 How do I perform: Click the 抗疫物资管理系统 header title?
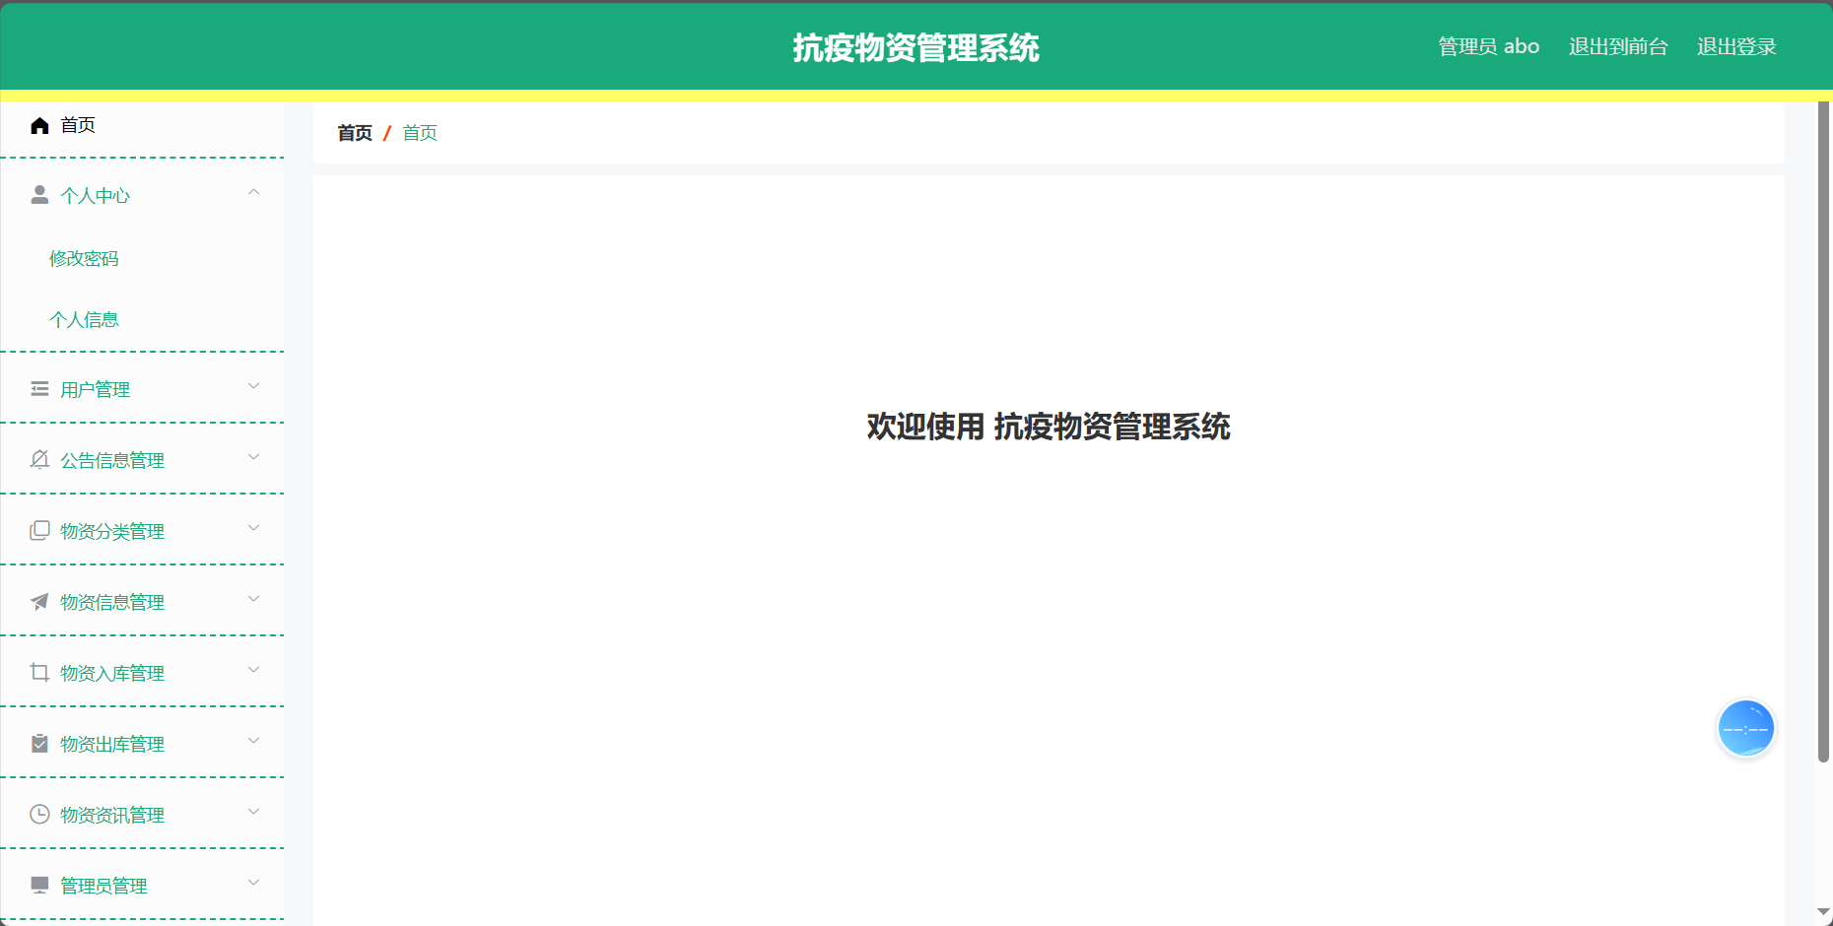pos(916,47)
